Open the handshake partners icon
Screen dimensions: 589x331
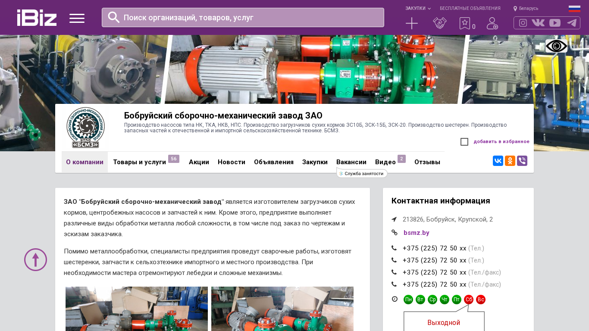[440, 23]
